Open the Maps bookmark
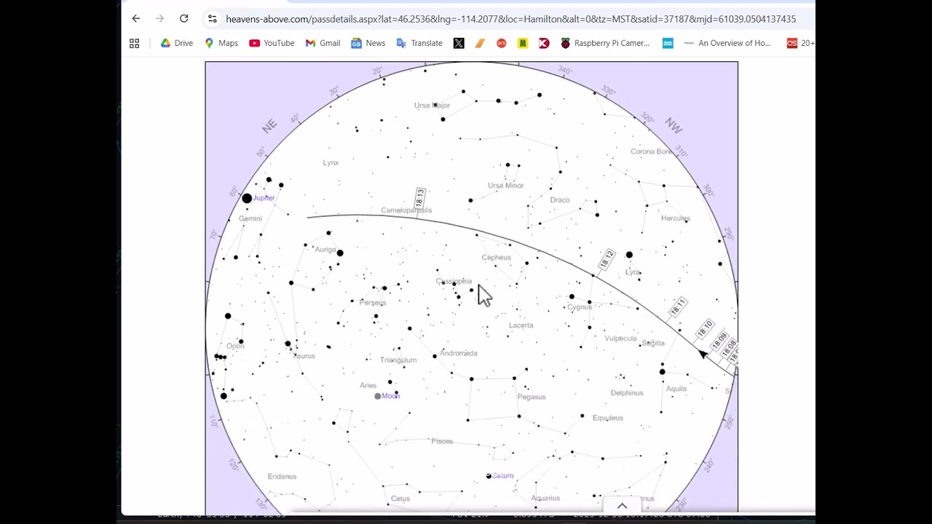The height and width of the screenshot is (524, 932). (x=221, y=44)
